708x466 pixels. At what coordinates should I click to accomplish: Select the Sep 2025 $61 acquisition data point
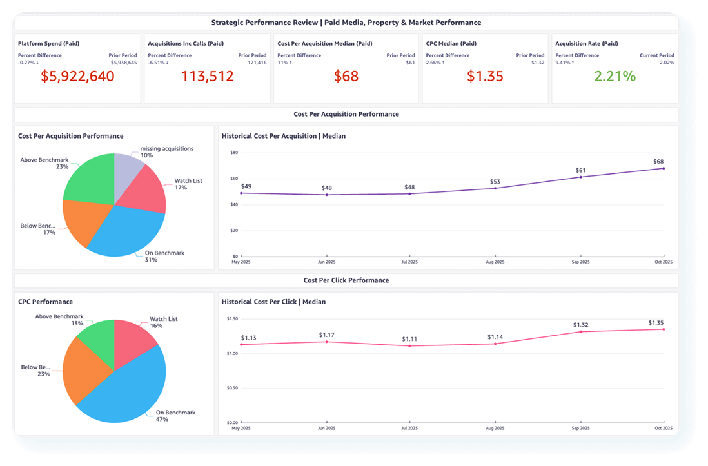(580, 177)
